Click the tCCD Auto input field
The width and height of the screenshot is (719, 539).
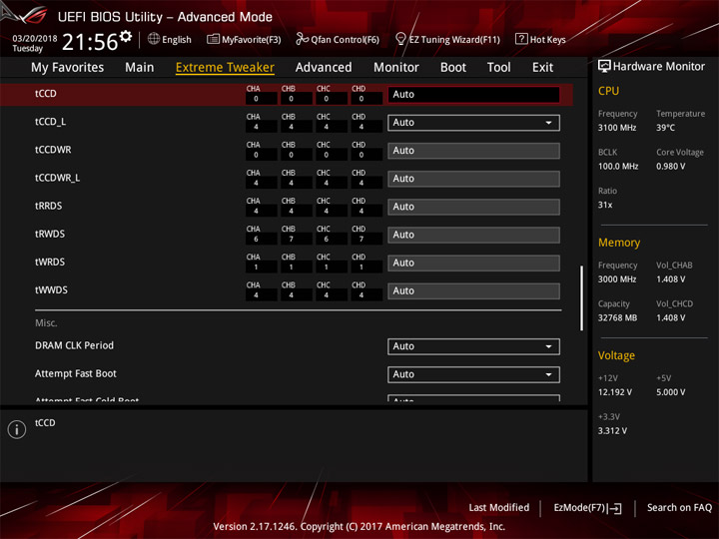(473, 95)
